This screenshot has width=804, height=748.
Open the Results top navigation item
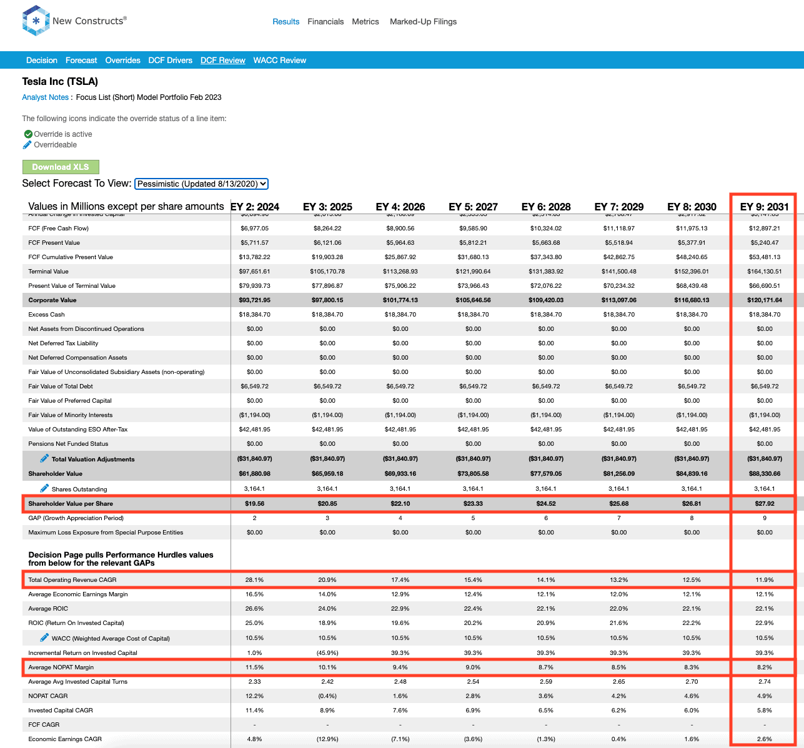(286, 21)
